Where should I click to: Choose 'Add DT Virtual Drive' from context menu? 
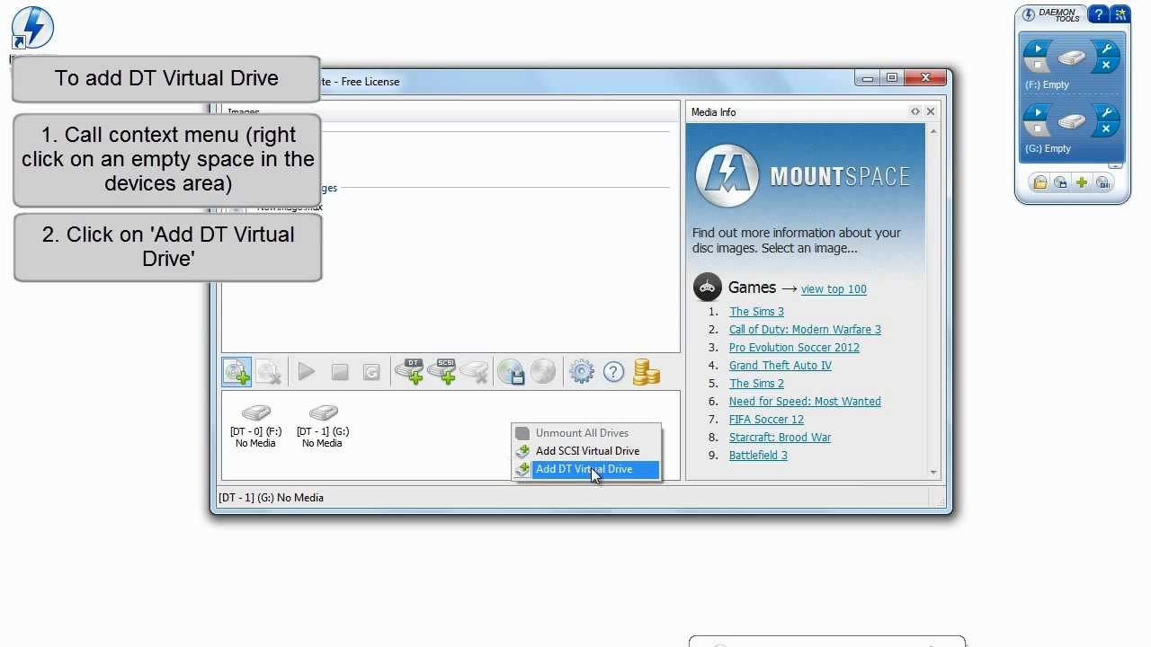point(586,469)
